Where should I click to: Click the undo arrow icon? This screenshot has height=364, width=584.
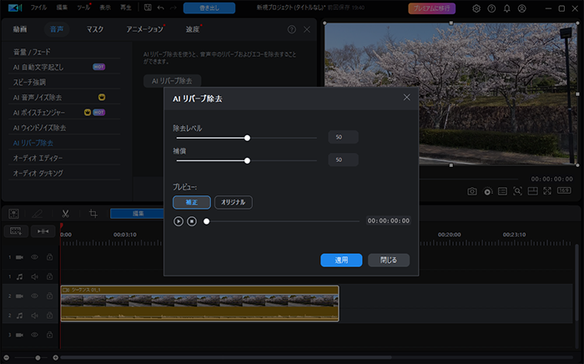pyautogui.click(x=160, y=8)
